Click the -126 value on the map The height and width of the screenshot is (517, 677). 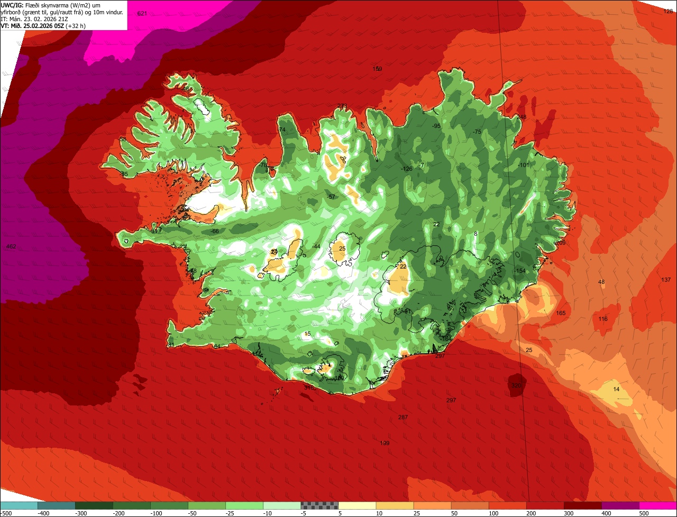click(x=406, y=169)
